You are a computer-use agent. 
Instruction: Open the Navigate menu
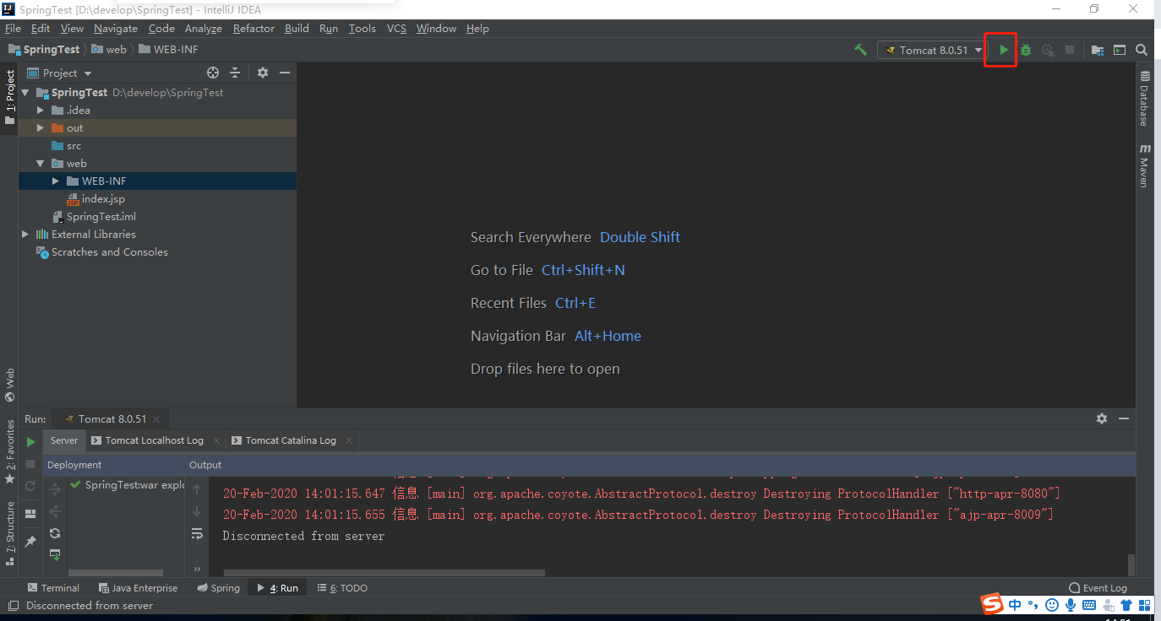[x=115, y=28]
